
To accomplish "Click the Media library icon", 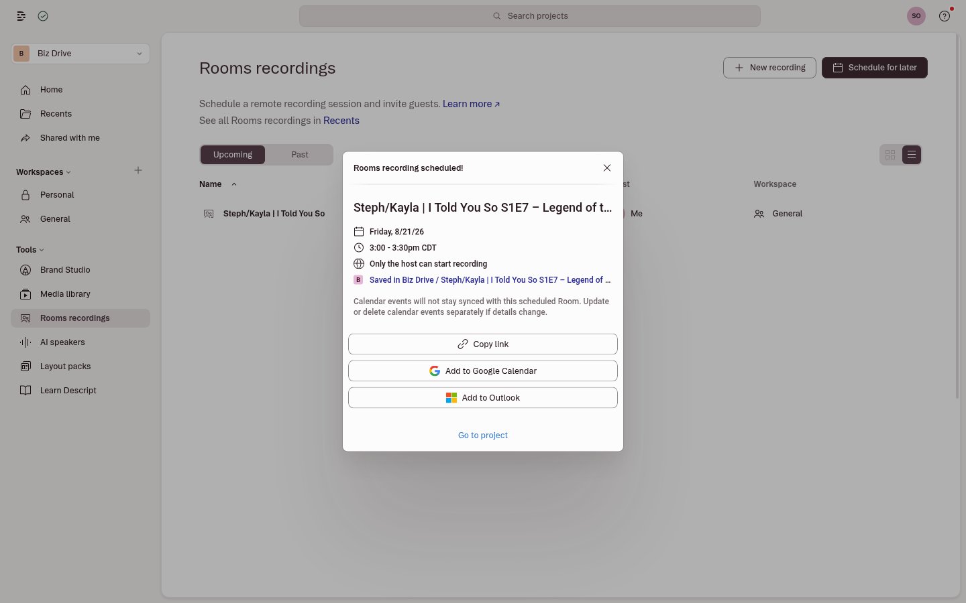I will [25, 294].
